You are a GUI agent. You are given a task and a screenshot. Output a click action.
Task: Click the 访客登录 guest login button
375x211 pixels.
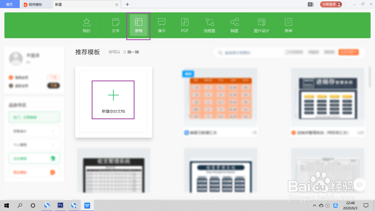(x=331, y=4)
